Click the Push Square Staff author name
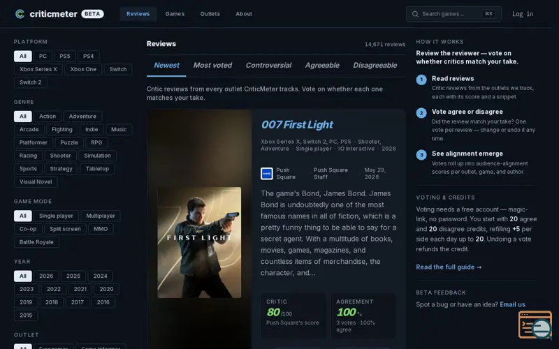The width and height of the screenshot is (559, 349). click(331, 173)
